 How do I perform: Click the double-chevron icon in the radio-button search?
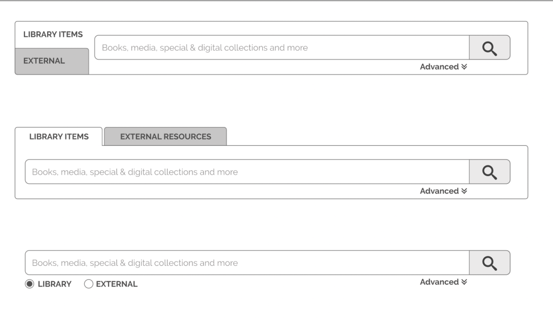click(x=464, y=282)
